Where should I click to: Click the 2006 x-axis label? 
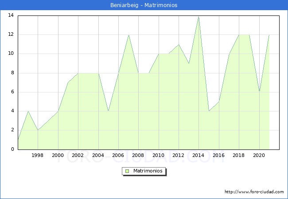click(118, 155)
